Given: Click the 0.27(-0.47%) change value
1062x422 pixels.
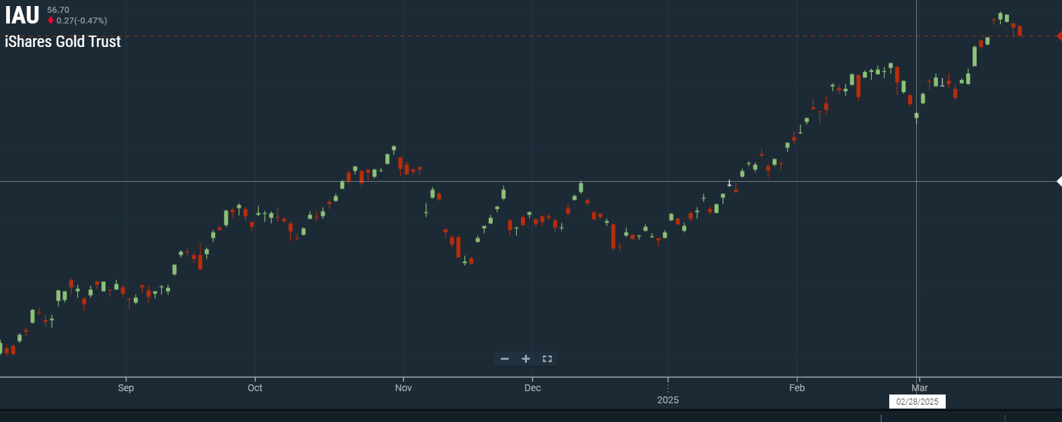Looking at the screenshot, I should click(81, 21).
